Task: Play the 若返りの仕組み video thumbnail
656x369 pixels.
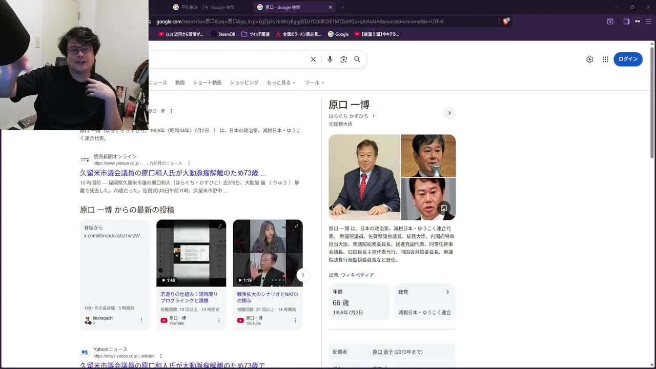Action: click(x=191, y=253)
